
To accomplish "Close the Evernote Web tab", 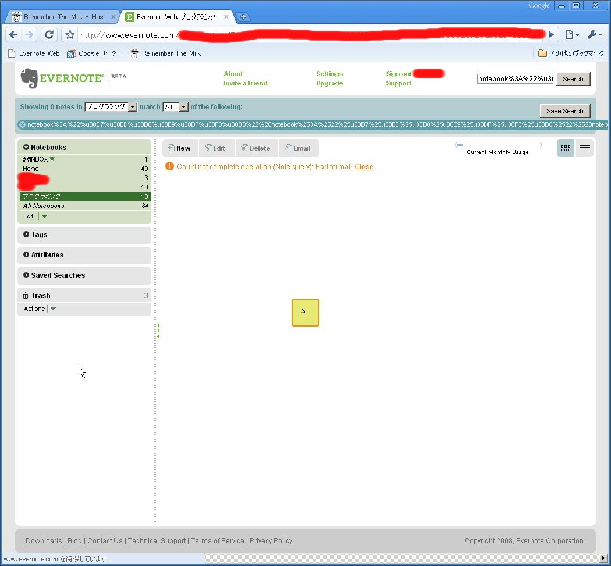I will tap(226, 17).
